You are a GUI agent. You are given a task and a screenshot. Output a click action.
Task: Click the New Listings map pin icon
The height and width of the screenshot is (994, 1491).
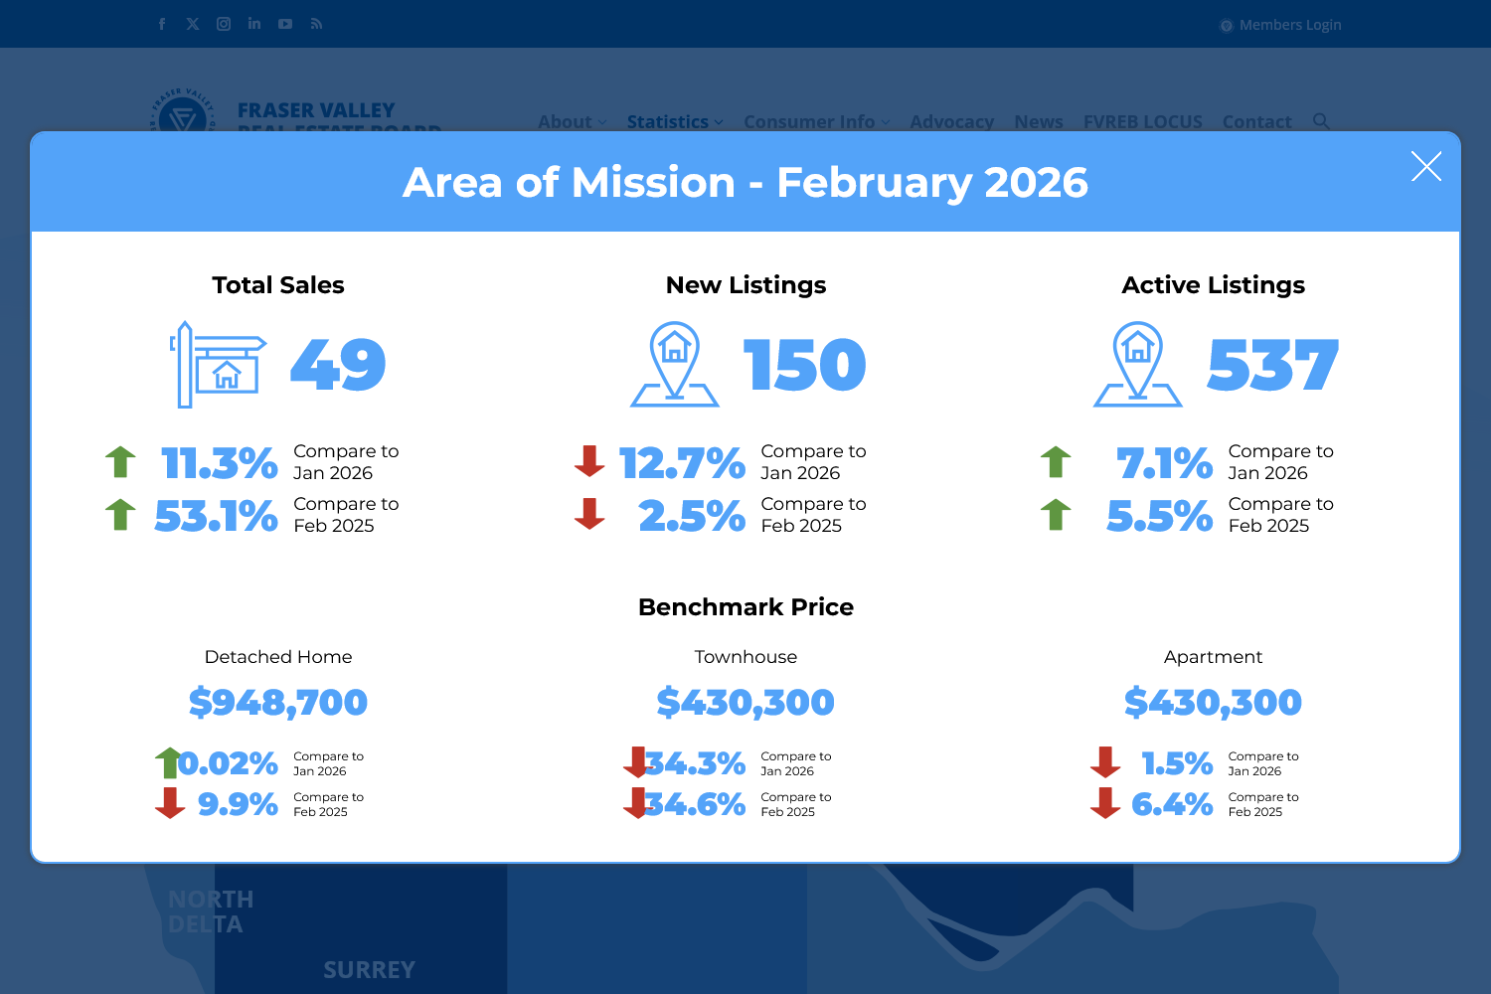[x=675, y=365]
